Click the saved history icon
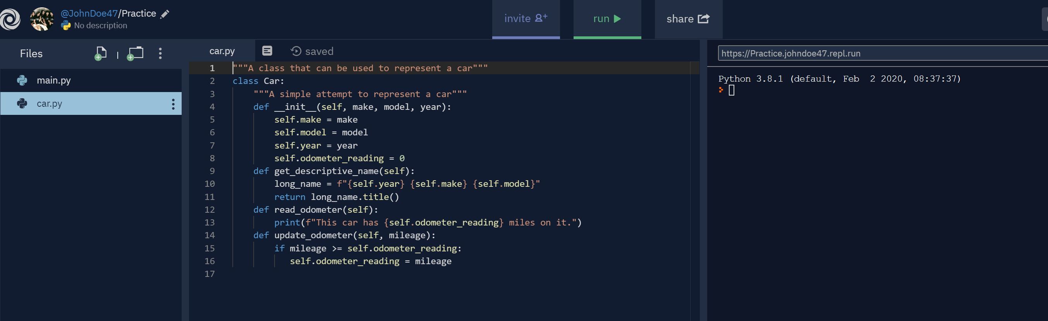This screenshot has width=1048, height=321. (296, 51)
